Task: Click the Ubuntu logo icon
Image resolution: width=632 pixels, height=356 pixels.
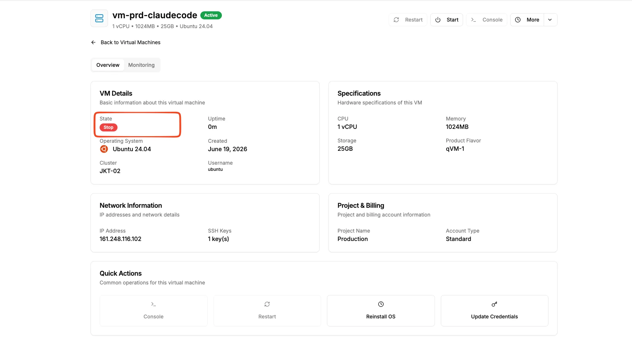Action: pos(104,149)
